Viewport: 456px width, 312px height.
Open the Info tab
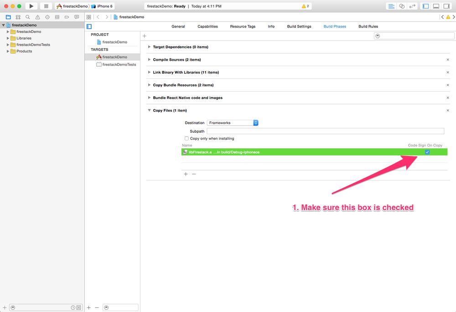271,26
